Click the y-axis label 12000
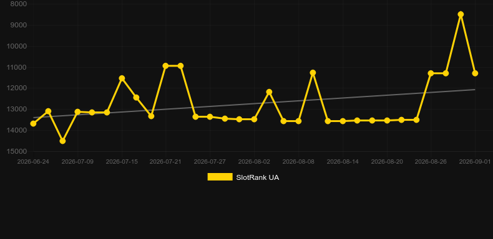The height and width of the screenshot is (239, 493). pyautogui.click(x=17, y=88)
